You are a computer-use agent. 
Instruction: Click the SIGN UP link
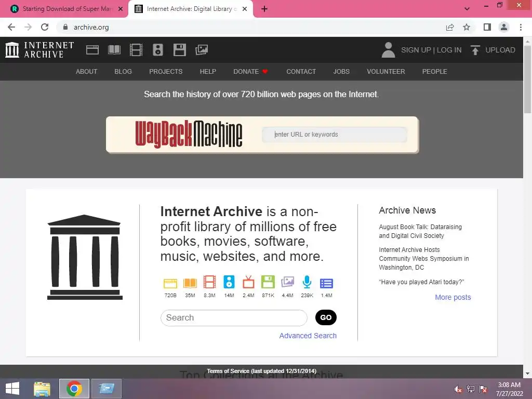click(x=416, y=50)
